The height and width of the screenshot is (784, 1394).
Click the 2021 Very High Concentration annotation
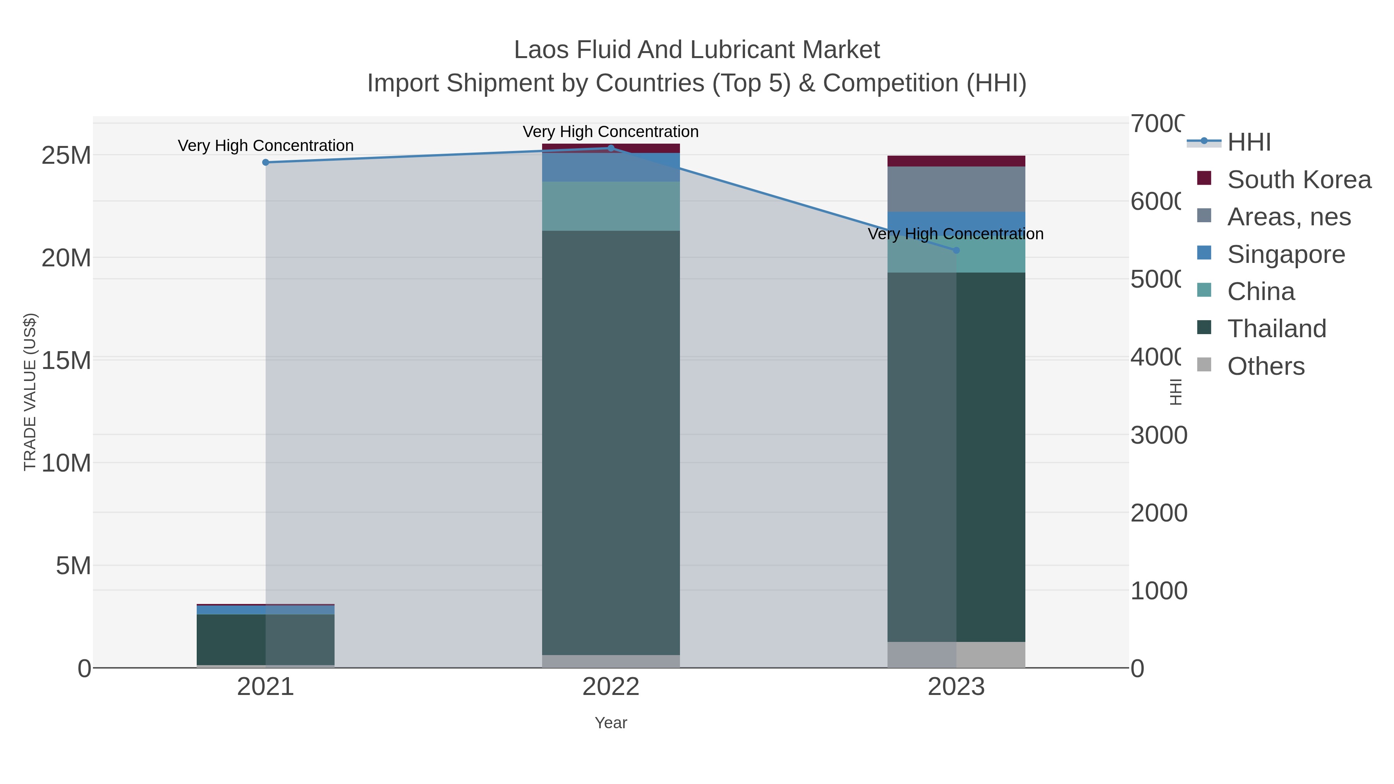(x=266, y=146)
